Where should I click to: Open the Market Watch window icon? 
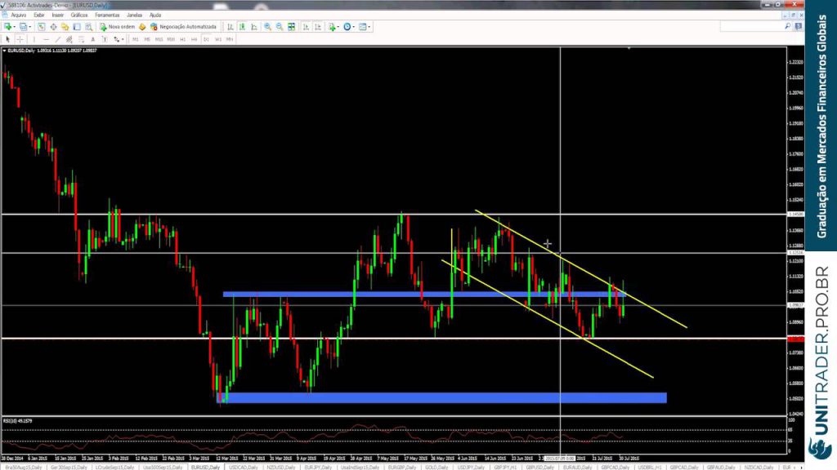coord(41,27)
